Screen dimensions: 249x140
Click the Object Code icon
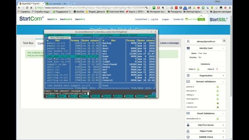click(x=188, y=131)
